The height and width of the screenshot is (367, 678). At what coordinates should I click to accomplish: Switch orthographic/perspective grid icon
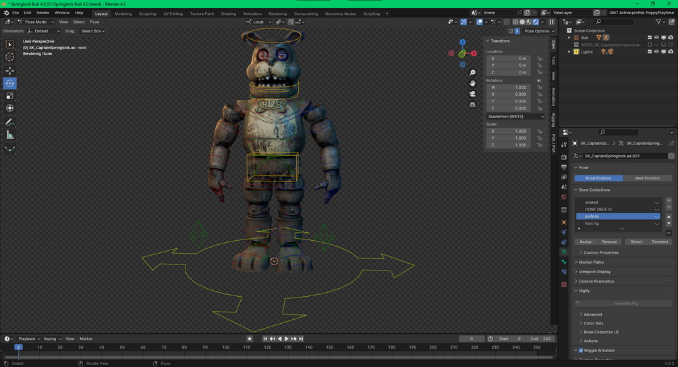(473, 105)
